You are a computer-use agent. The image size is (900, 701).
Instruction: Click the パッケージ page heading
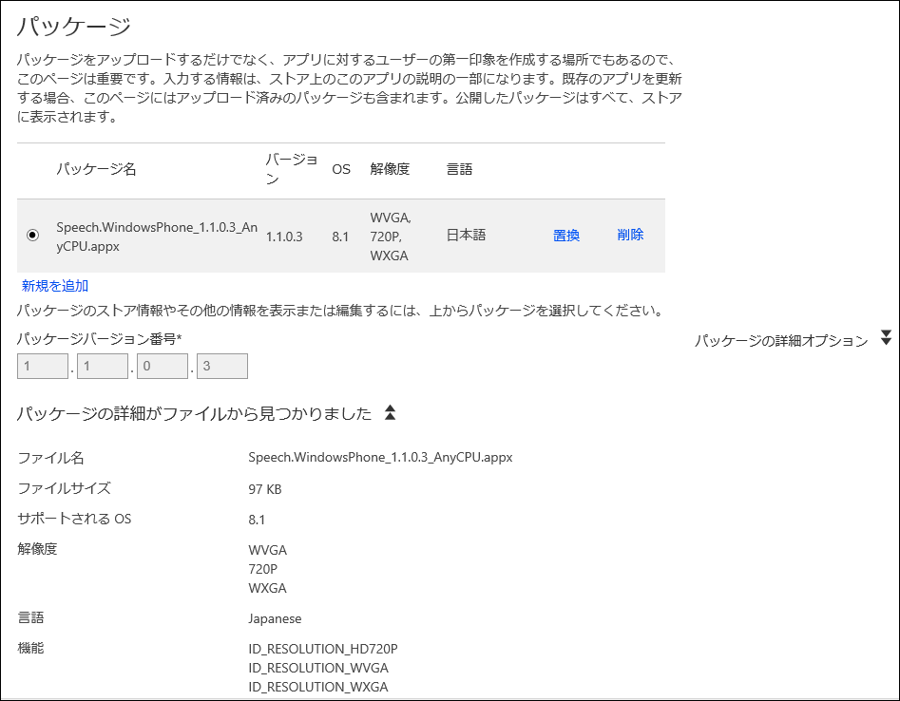click(74, 26)
